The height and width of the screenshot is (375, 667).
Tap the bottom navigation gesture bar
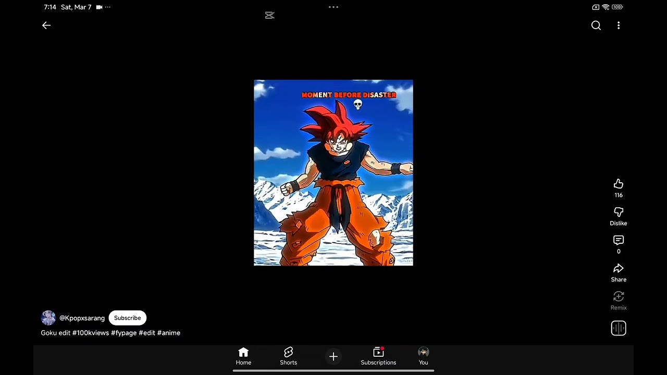(x=333, y=371)
